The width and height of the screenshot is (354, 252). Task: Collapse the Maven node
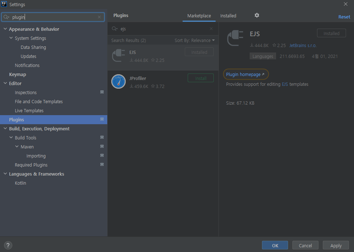coord(17,146)
